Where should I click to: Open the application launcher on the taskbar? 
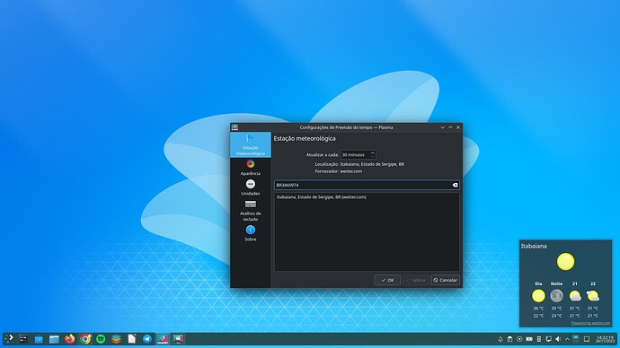tap(9, 338)
